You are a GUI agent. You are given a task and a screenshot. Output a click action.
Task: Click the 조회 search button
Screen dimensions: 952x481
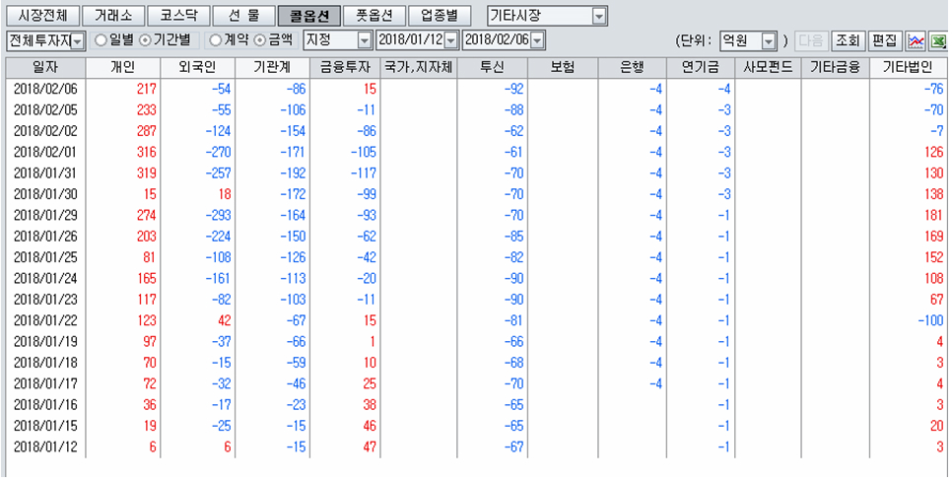pyautogui.click(x=847, y=40)
